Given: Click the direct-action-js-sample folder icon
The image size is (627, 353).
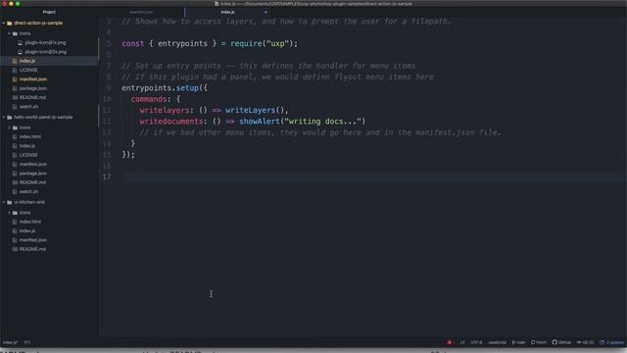Looking at the screenshot, I should tap(9, 24).
